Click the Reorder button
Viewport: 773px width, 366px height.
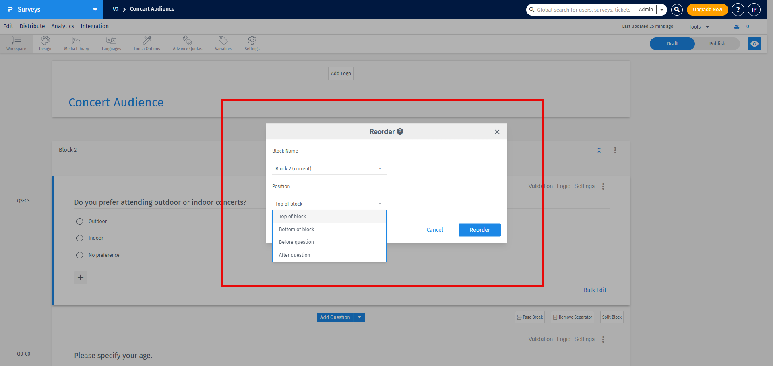(x=480, y=230)
